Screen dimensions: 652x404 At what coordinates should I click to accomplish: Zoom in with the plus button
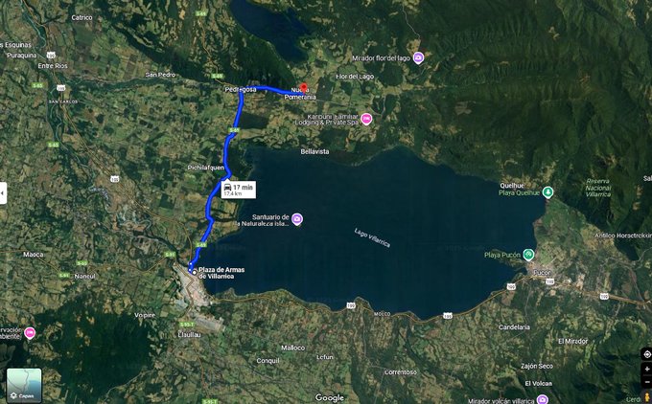coord(646,369)
